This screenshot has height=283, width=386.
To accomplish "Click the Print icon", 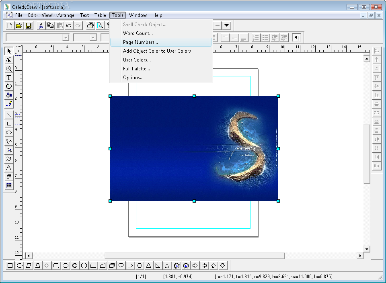I will pyautogui.click(x=90, y=26).
